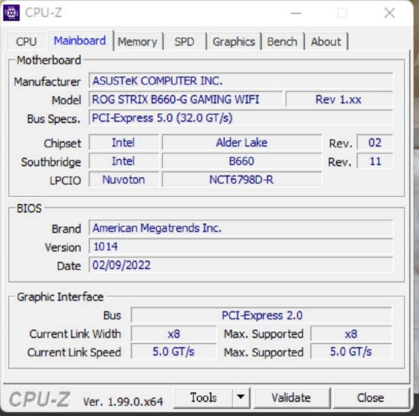Click the PCI-Express 2.0 graphic bus field
This screenshot has width=419, height=416.
pyautogui.click(x=261, y=316)
